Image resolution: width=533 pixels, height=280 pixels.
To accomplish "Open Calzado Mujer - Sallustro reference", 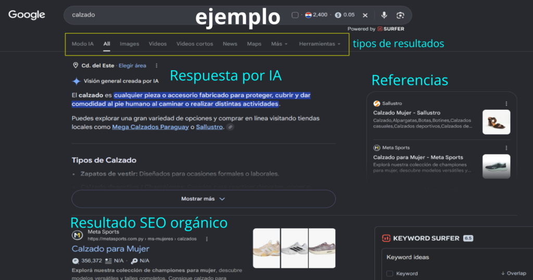I will [x=407, y=113].
